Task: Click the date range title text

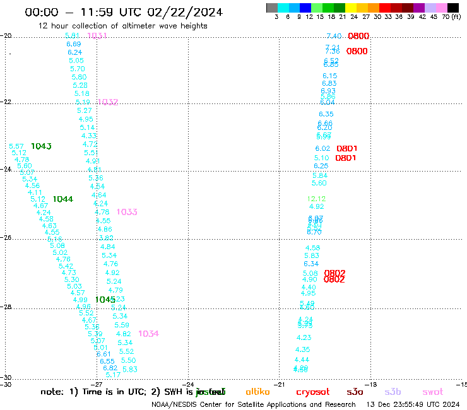Action: pyautogui.click(x=124, y=12)
